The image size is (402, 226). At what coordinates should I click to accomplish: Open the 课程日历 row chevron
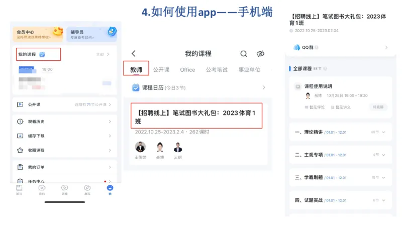tap(264, 87)
